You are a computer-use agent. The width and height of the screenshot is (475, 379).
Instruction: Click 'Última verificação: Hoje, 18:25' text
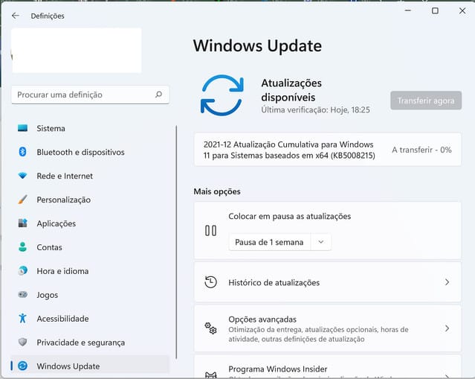[x=315, y=109]
